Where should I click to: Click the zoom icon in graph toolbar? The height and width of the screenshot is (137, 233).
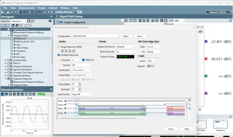[x=140, y=21]
